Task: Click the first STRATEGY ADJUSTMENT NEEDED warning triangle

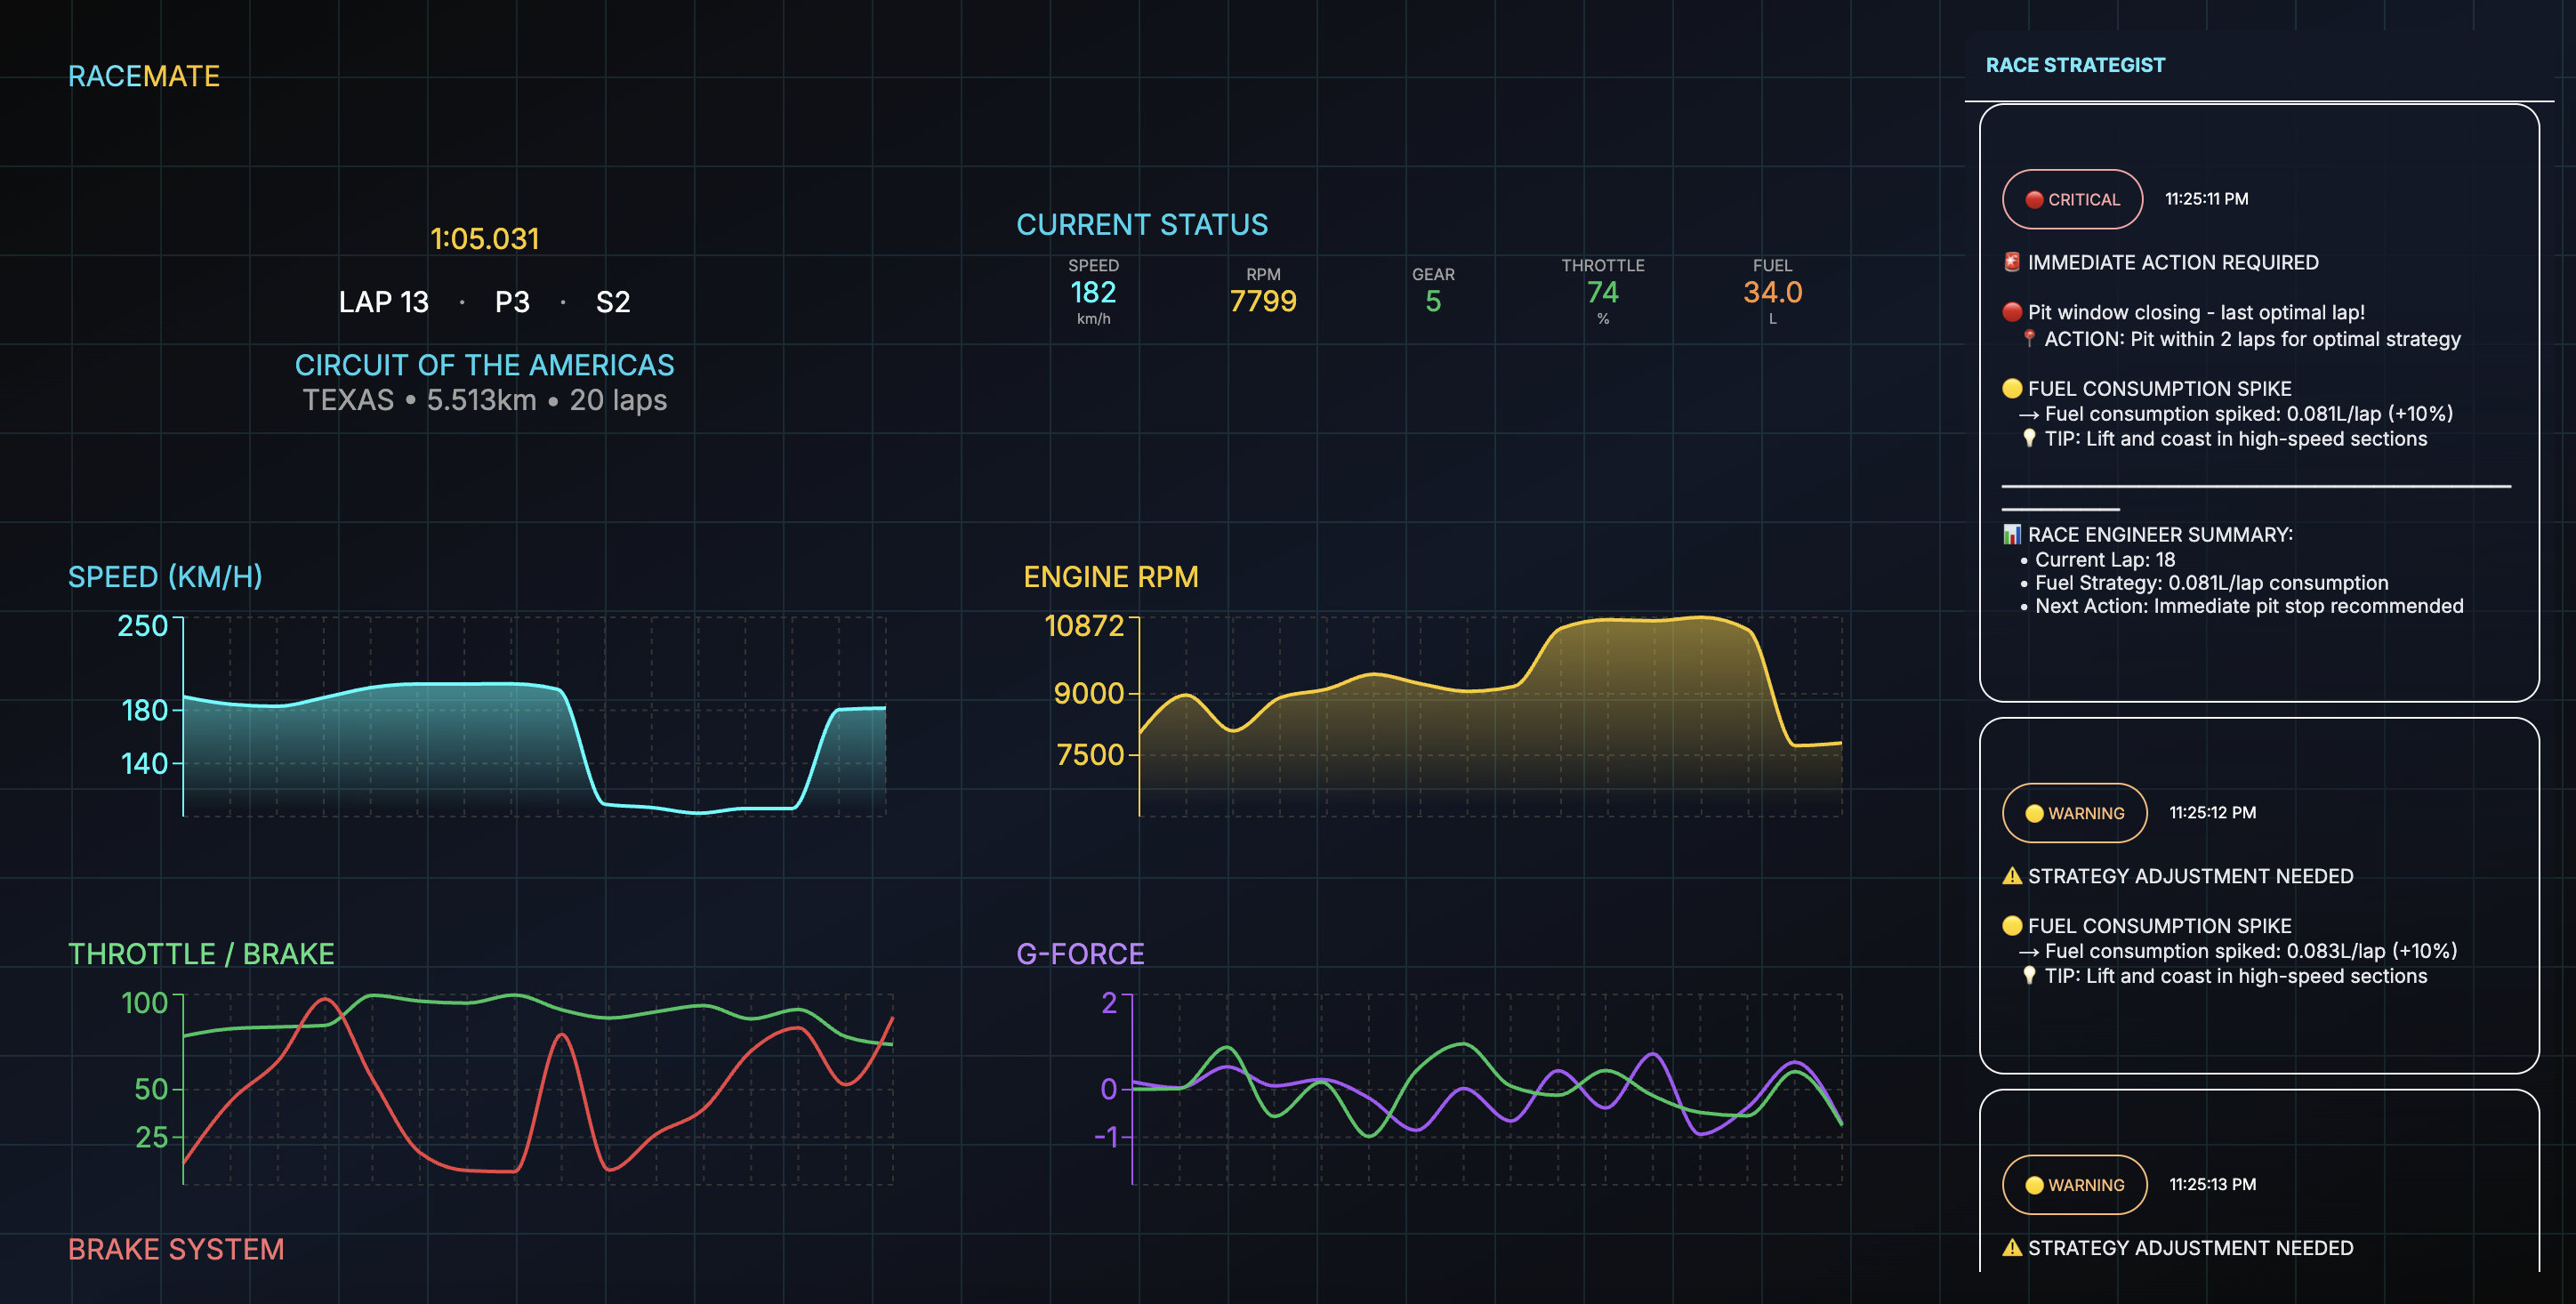Action: tap(2012, 876)
